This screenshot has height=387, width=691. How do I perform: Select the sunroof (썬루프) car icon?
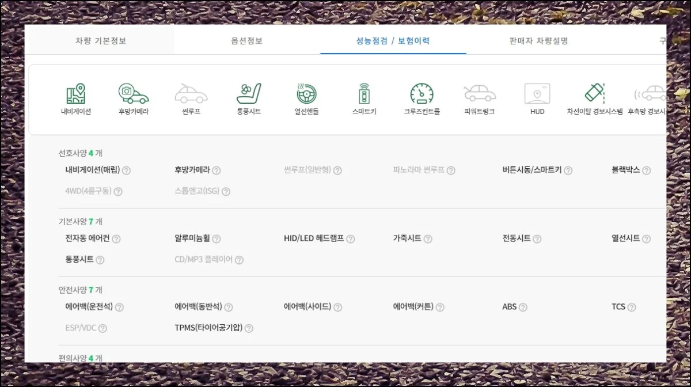click(191, 93)
